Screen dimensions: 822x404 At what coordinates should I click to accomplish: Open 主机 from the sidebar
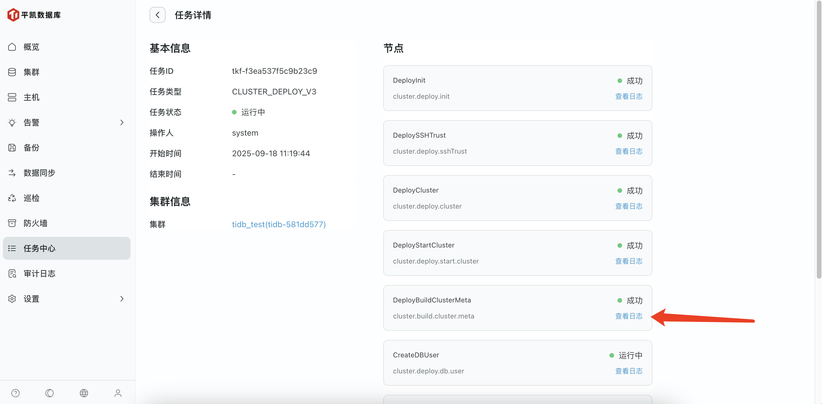tap(31, 97)
